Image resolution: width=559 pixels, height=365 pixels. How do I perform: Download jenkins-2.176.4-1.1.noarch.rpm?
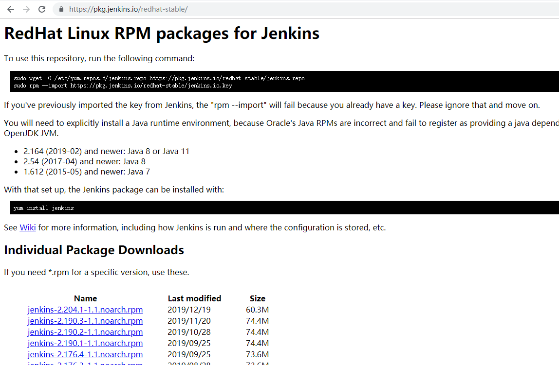coord(85,355)
